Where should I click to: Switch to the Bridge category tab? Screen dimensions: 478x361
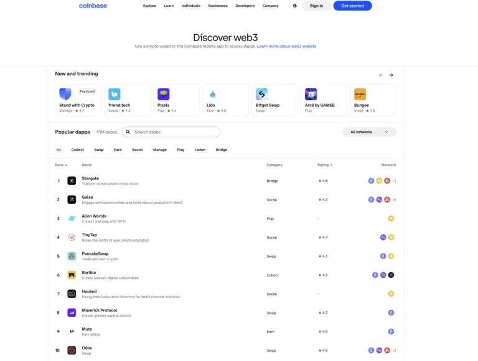(x=222, y=150)
